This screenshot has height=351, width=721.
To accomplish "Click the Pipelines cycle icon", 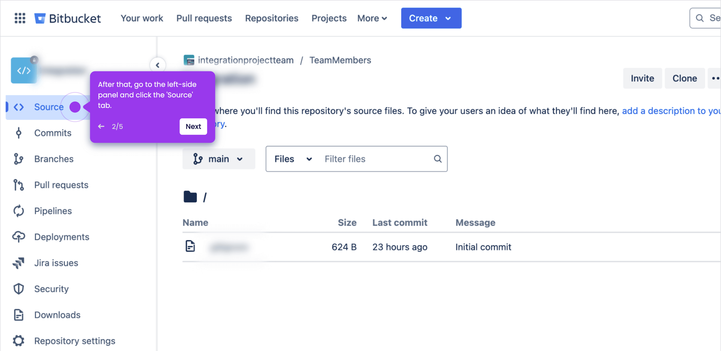I will pyautogui.click(x=19, y=211).
